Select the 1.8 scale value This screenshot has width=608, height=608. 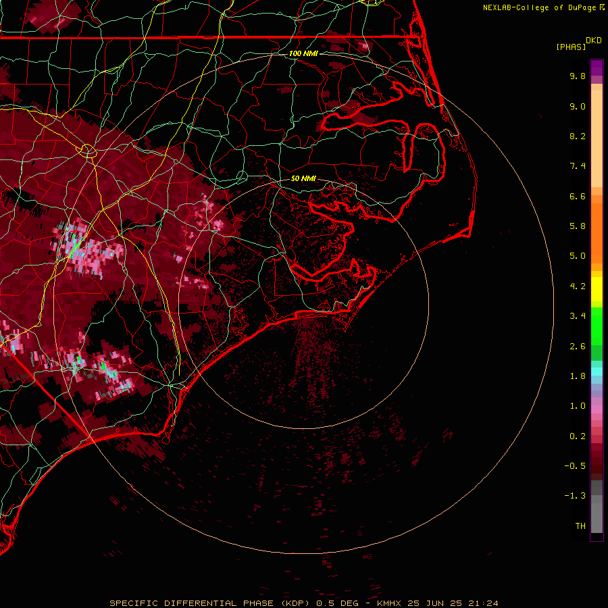click(x=578, y=376)
